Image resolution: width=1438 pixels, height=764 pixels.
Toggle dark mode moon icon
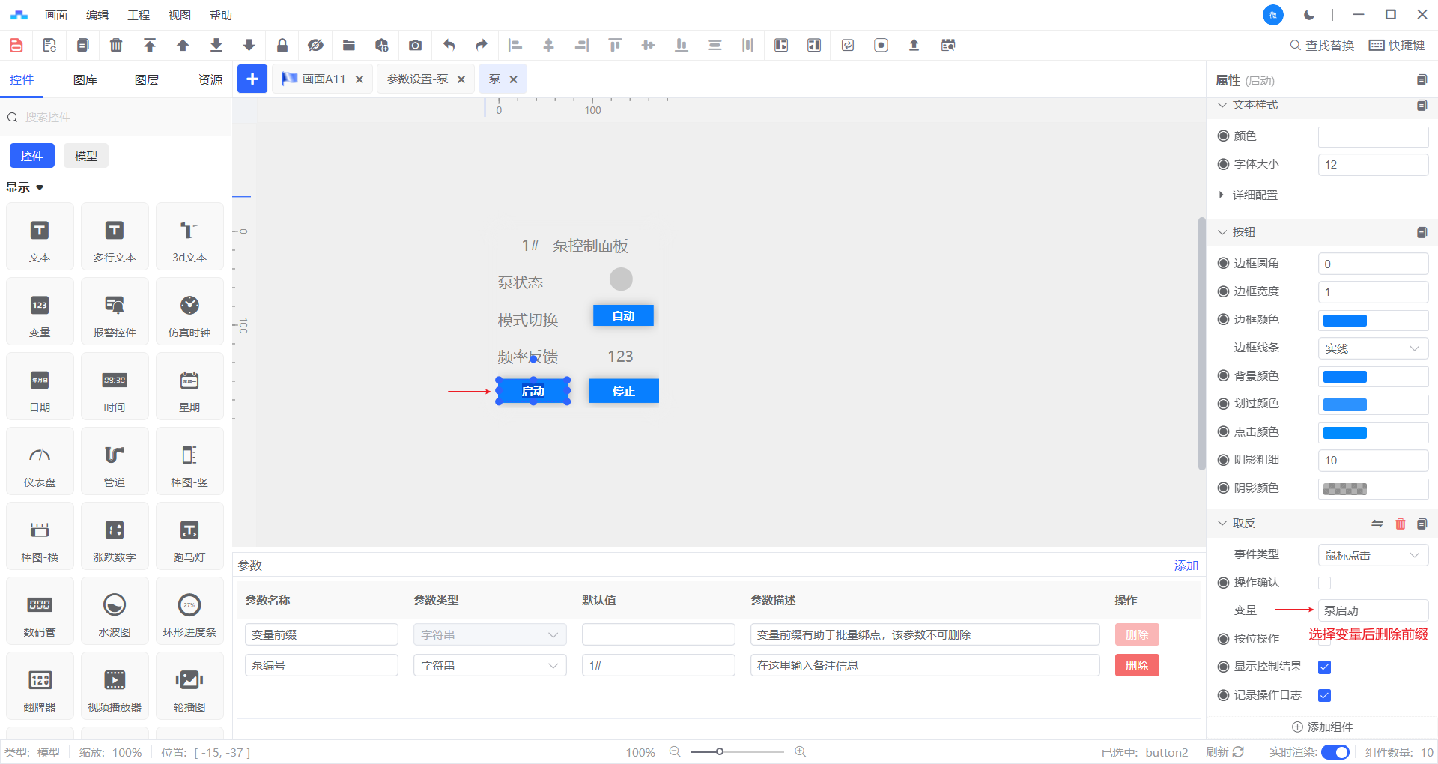click(1309, 15)
